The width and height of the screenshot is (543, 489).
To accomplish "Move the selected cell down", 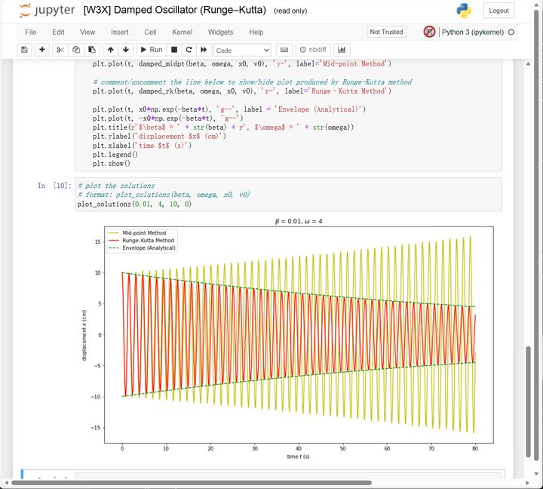I will pos(125,50).
